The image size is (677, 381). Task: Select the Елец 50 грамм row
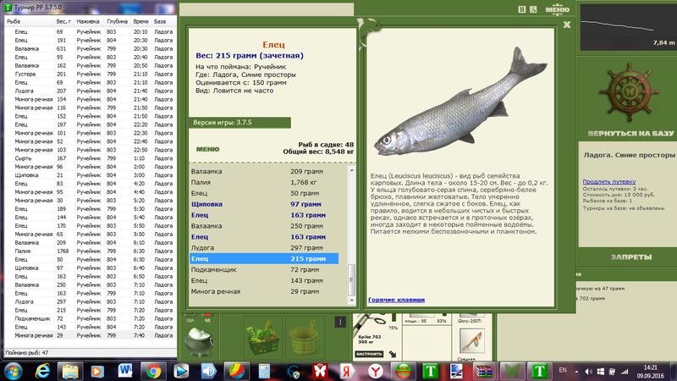pyautogui.click(x=264, y=193)
